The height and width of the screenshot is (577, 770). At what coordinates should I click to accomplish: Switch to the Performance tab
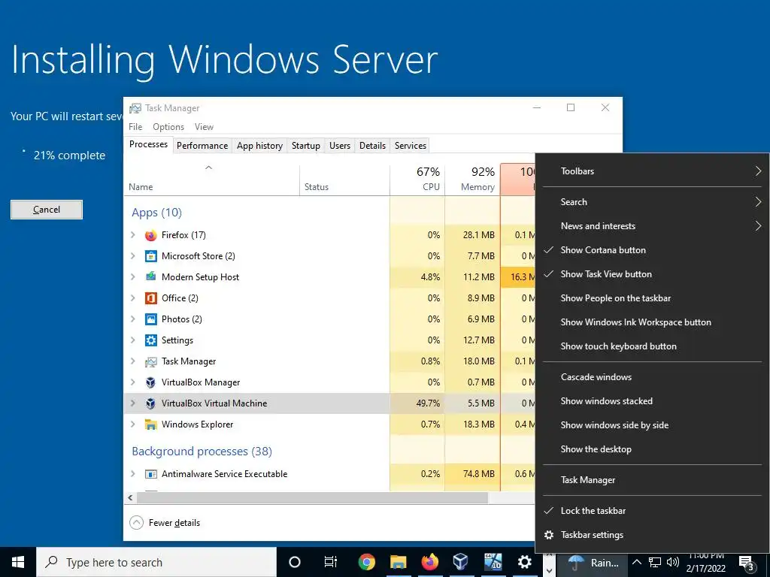point(202,146)
